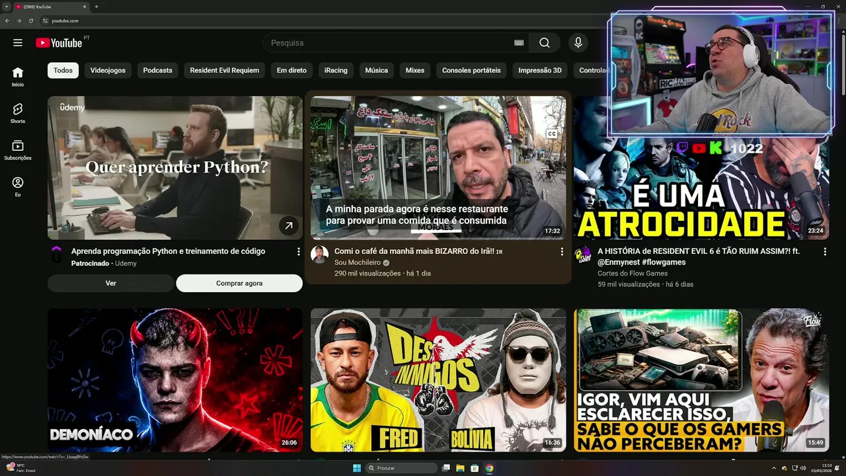Click the Windows taskbar Procurar box
Image resolution: width=846 pixels, height=476 pixels.
(401, 468)
